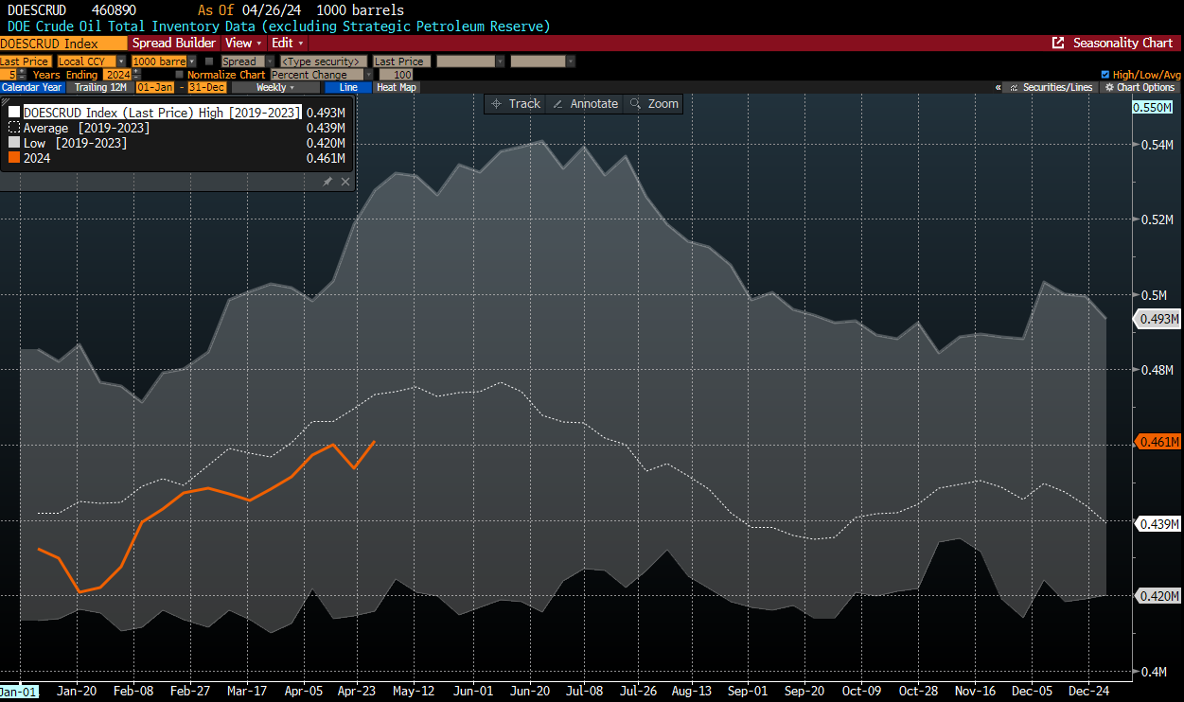Disable the High/Low/Avg checkbox
This screenshot has height=702, width=1184.
pyautogui.click(x=1105, y=75)
